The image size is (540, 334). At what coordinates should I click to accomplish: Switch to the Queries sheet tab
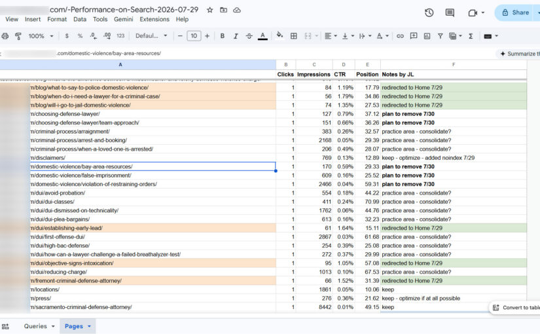point(35,326)
